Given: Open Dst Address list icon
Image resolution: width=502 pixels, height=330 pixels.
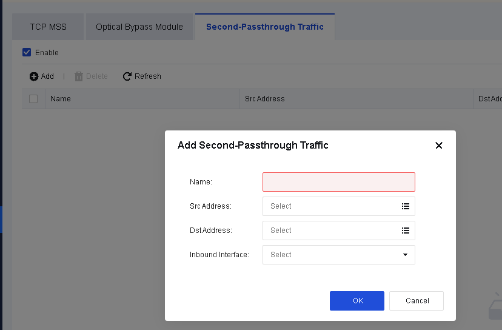Looking at the screenshot, I should [x=406, y=231].
